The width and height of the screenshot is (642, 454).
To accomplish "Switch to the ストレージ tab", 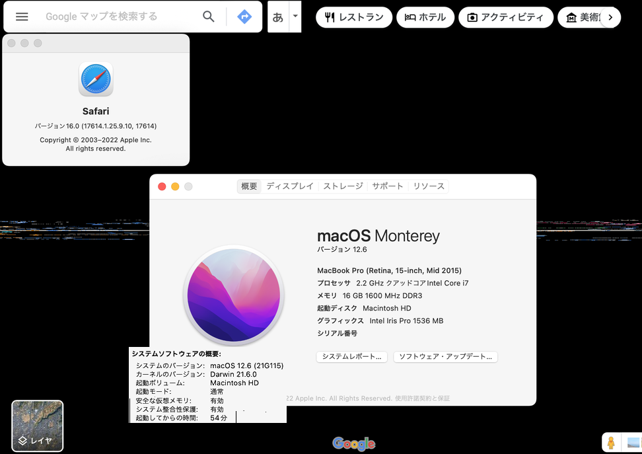I will tap(343, 186).
